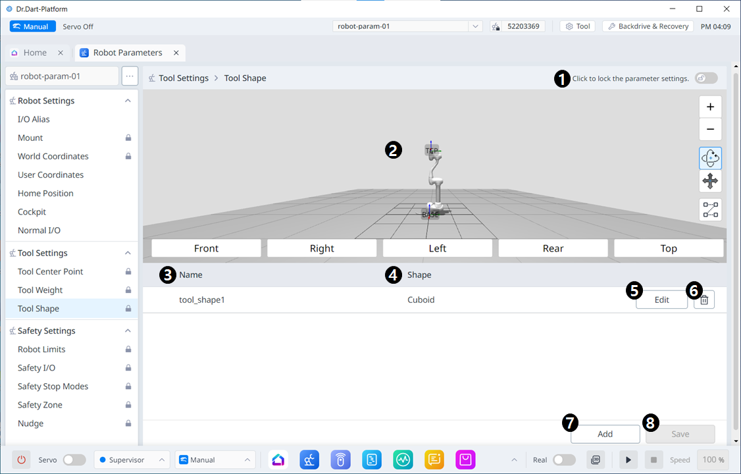Open the home module icon in bottom dock
Viewport: 741px width, 474px height.
(x=278, y=460)
